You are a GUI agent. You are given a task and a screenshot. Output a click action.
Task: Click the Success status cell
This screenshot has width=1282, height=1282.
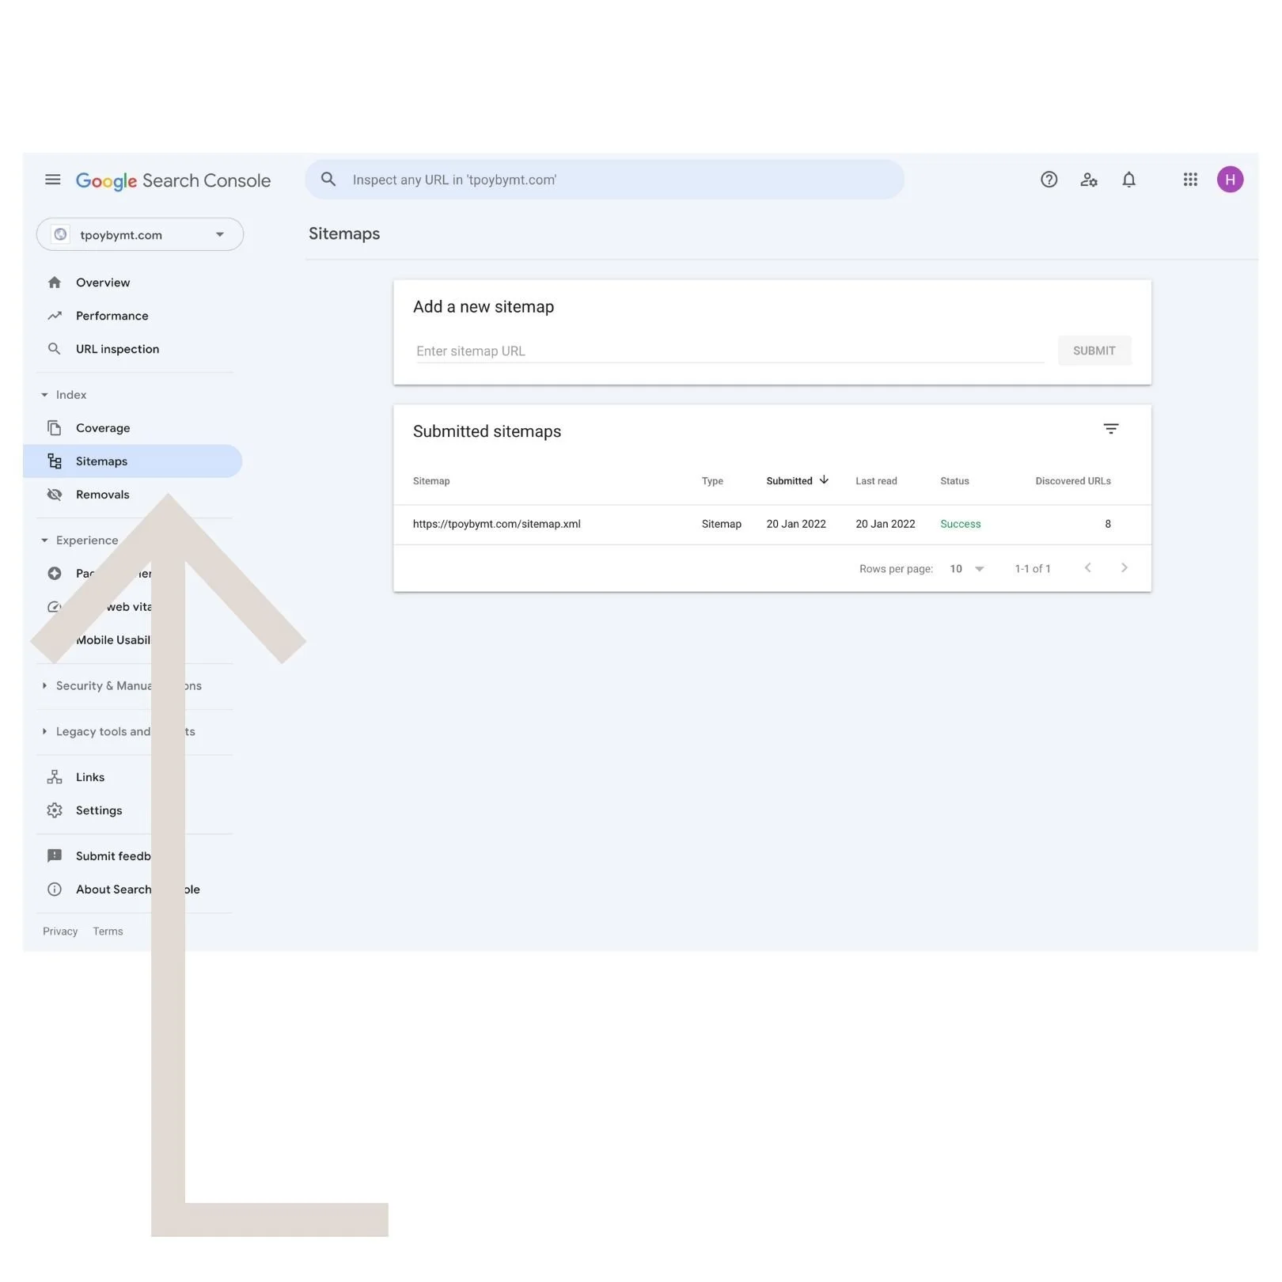click(x=961, y=524)
